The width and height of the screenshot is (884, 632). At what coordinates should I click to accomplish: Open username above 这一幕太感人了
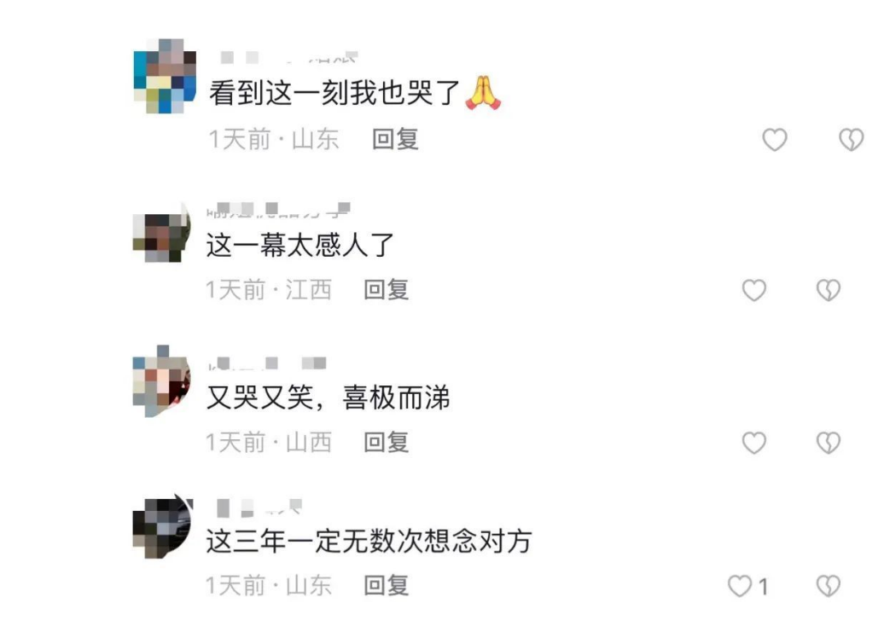[x=278, y=210]
